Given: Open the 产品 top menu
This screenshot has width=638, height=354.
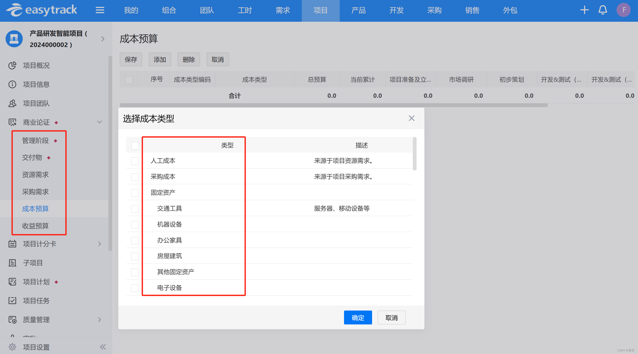Looking at the screenshot, I should point(358,10).
